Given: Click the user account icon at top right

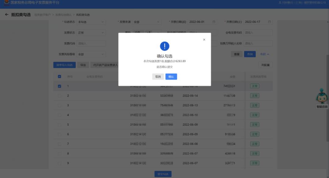Looking at the screenshot, I should click(280, 3).
